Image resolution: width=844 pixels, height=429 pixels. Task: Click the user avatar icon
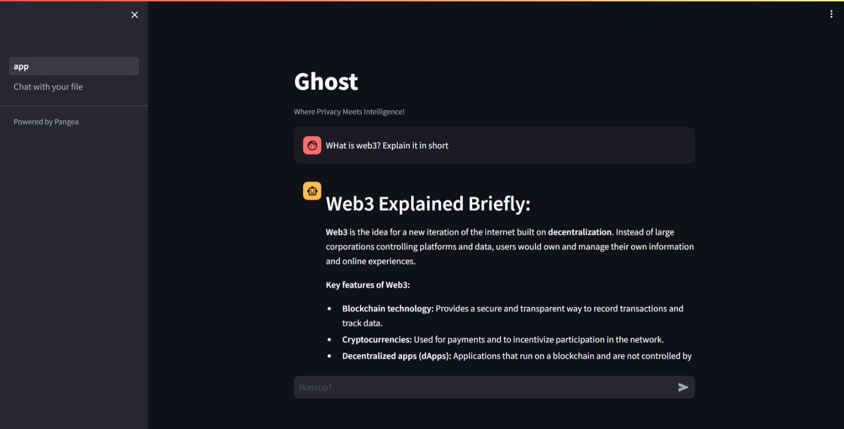click(x=312, y=145)
